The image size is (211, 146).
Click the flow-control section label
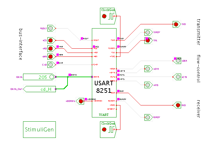click(x=198, y=68)
